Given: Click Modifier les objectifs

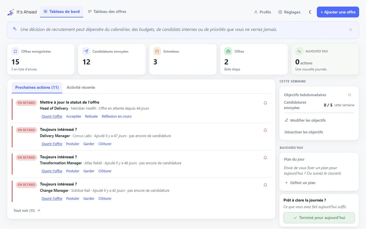Looking at the screenshot, I should [x=305, y=121].
